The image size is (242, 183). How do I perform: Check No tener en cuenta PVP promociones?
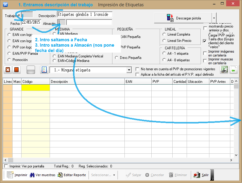137,69
